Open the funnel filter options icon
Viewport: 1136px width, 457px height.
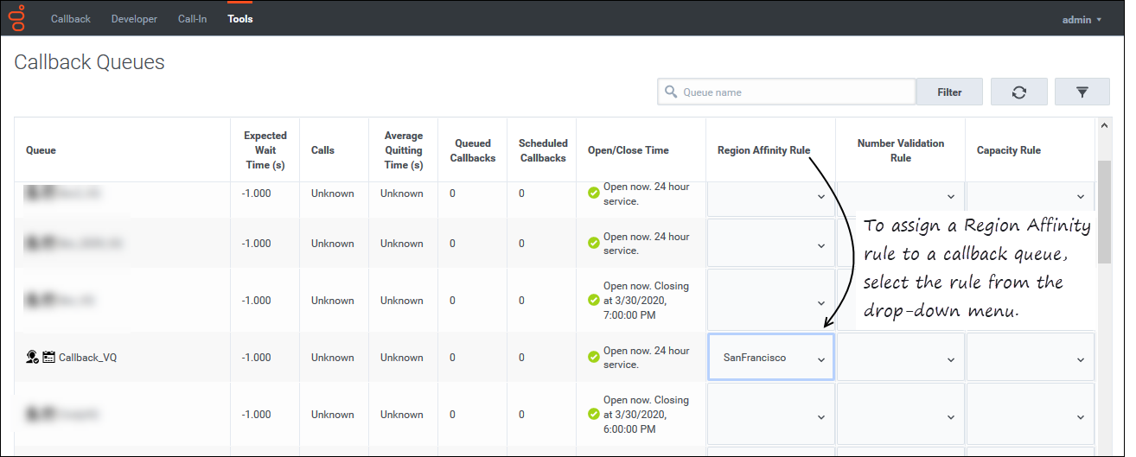pos(1081,92)
